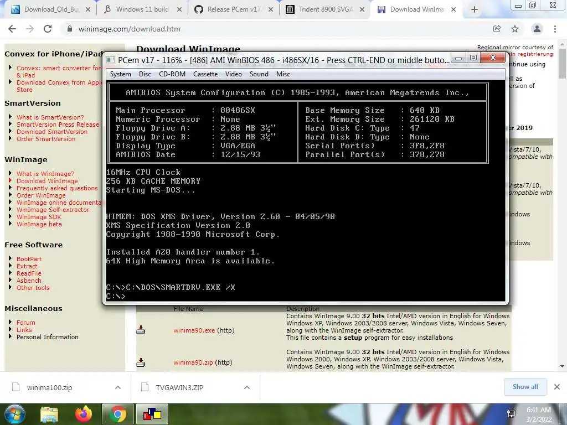567x425 pixels.
Task: Open the Windows Start menu
Action: tap(14, 414)
